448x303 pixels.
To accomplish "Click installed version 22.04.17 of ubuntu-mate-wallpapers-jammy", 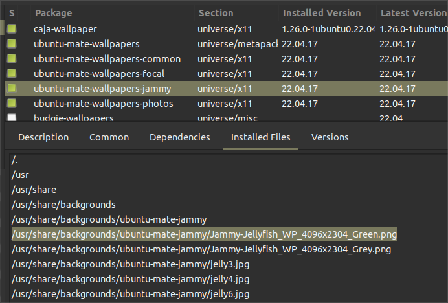I will click(300, 89).
